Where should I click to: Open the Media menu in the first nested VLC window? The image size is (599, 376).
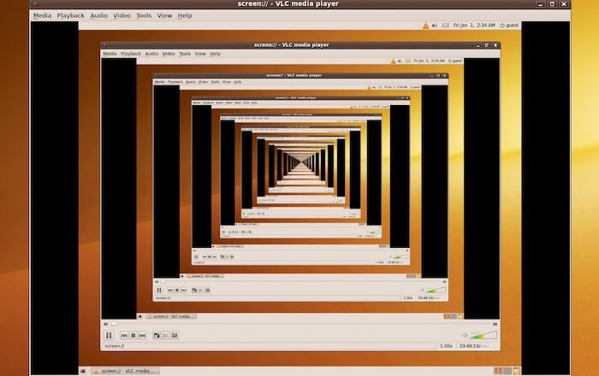(110, 54)
